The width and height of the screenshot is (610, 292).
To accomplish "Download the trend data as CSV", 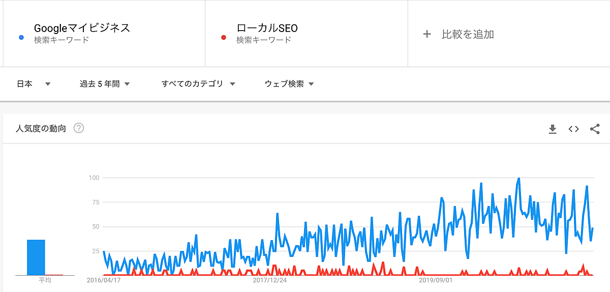I will [553, 129].
